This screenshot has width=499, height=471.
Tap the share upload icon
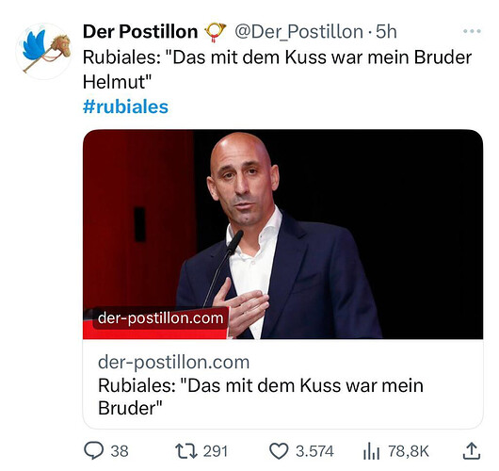pos(472,451)
